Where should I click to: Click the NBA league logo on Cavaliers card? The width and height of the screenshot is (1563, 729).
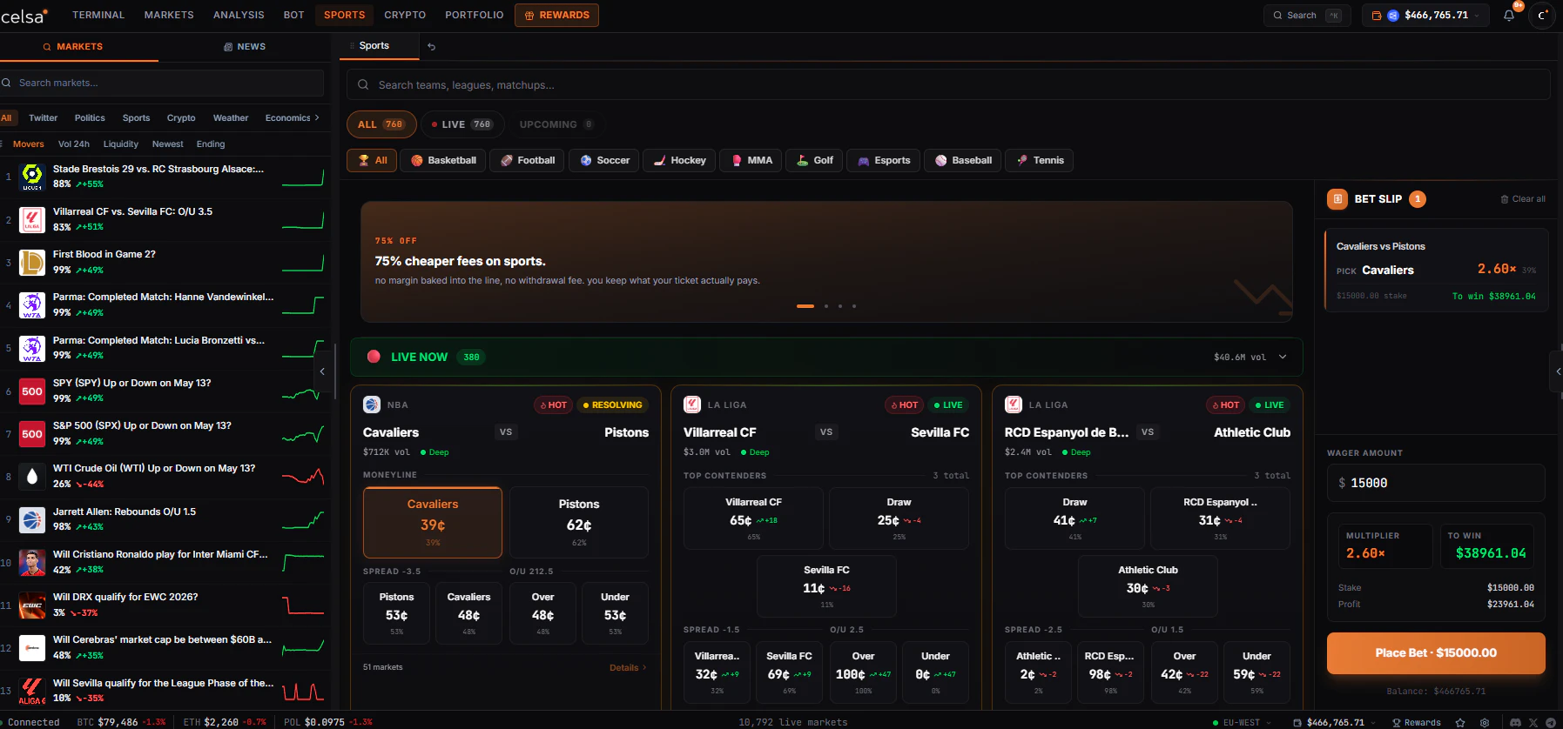tap(372, 405)
